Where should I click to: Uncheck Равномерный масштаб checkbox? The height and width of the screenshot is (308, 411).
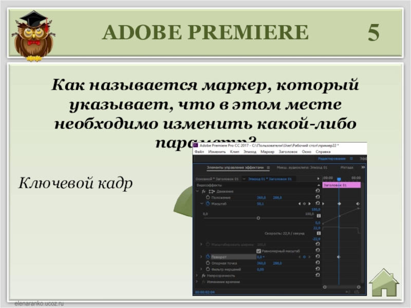[x=258, y=251]
